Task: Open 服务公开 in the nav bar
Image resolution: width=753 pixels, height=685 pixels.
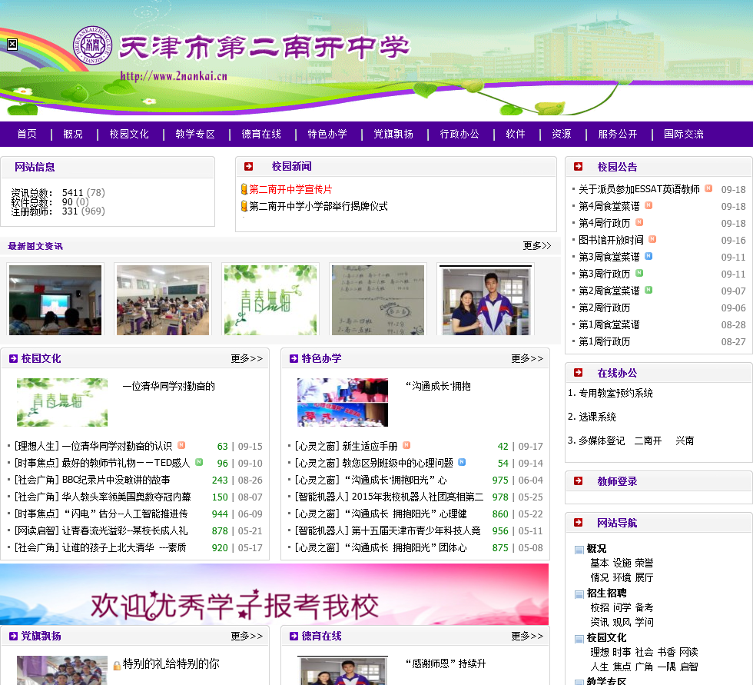Action: pos(618,134)
